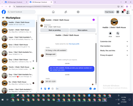Open Task View on the taskbar
Screen dimensions: 133x106
(x=7, y=100)
